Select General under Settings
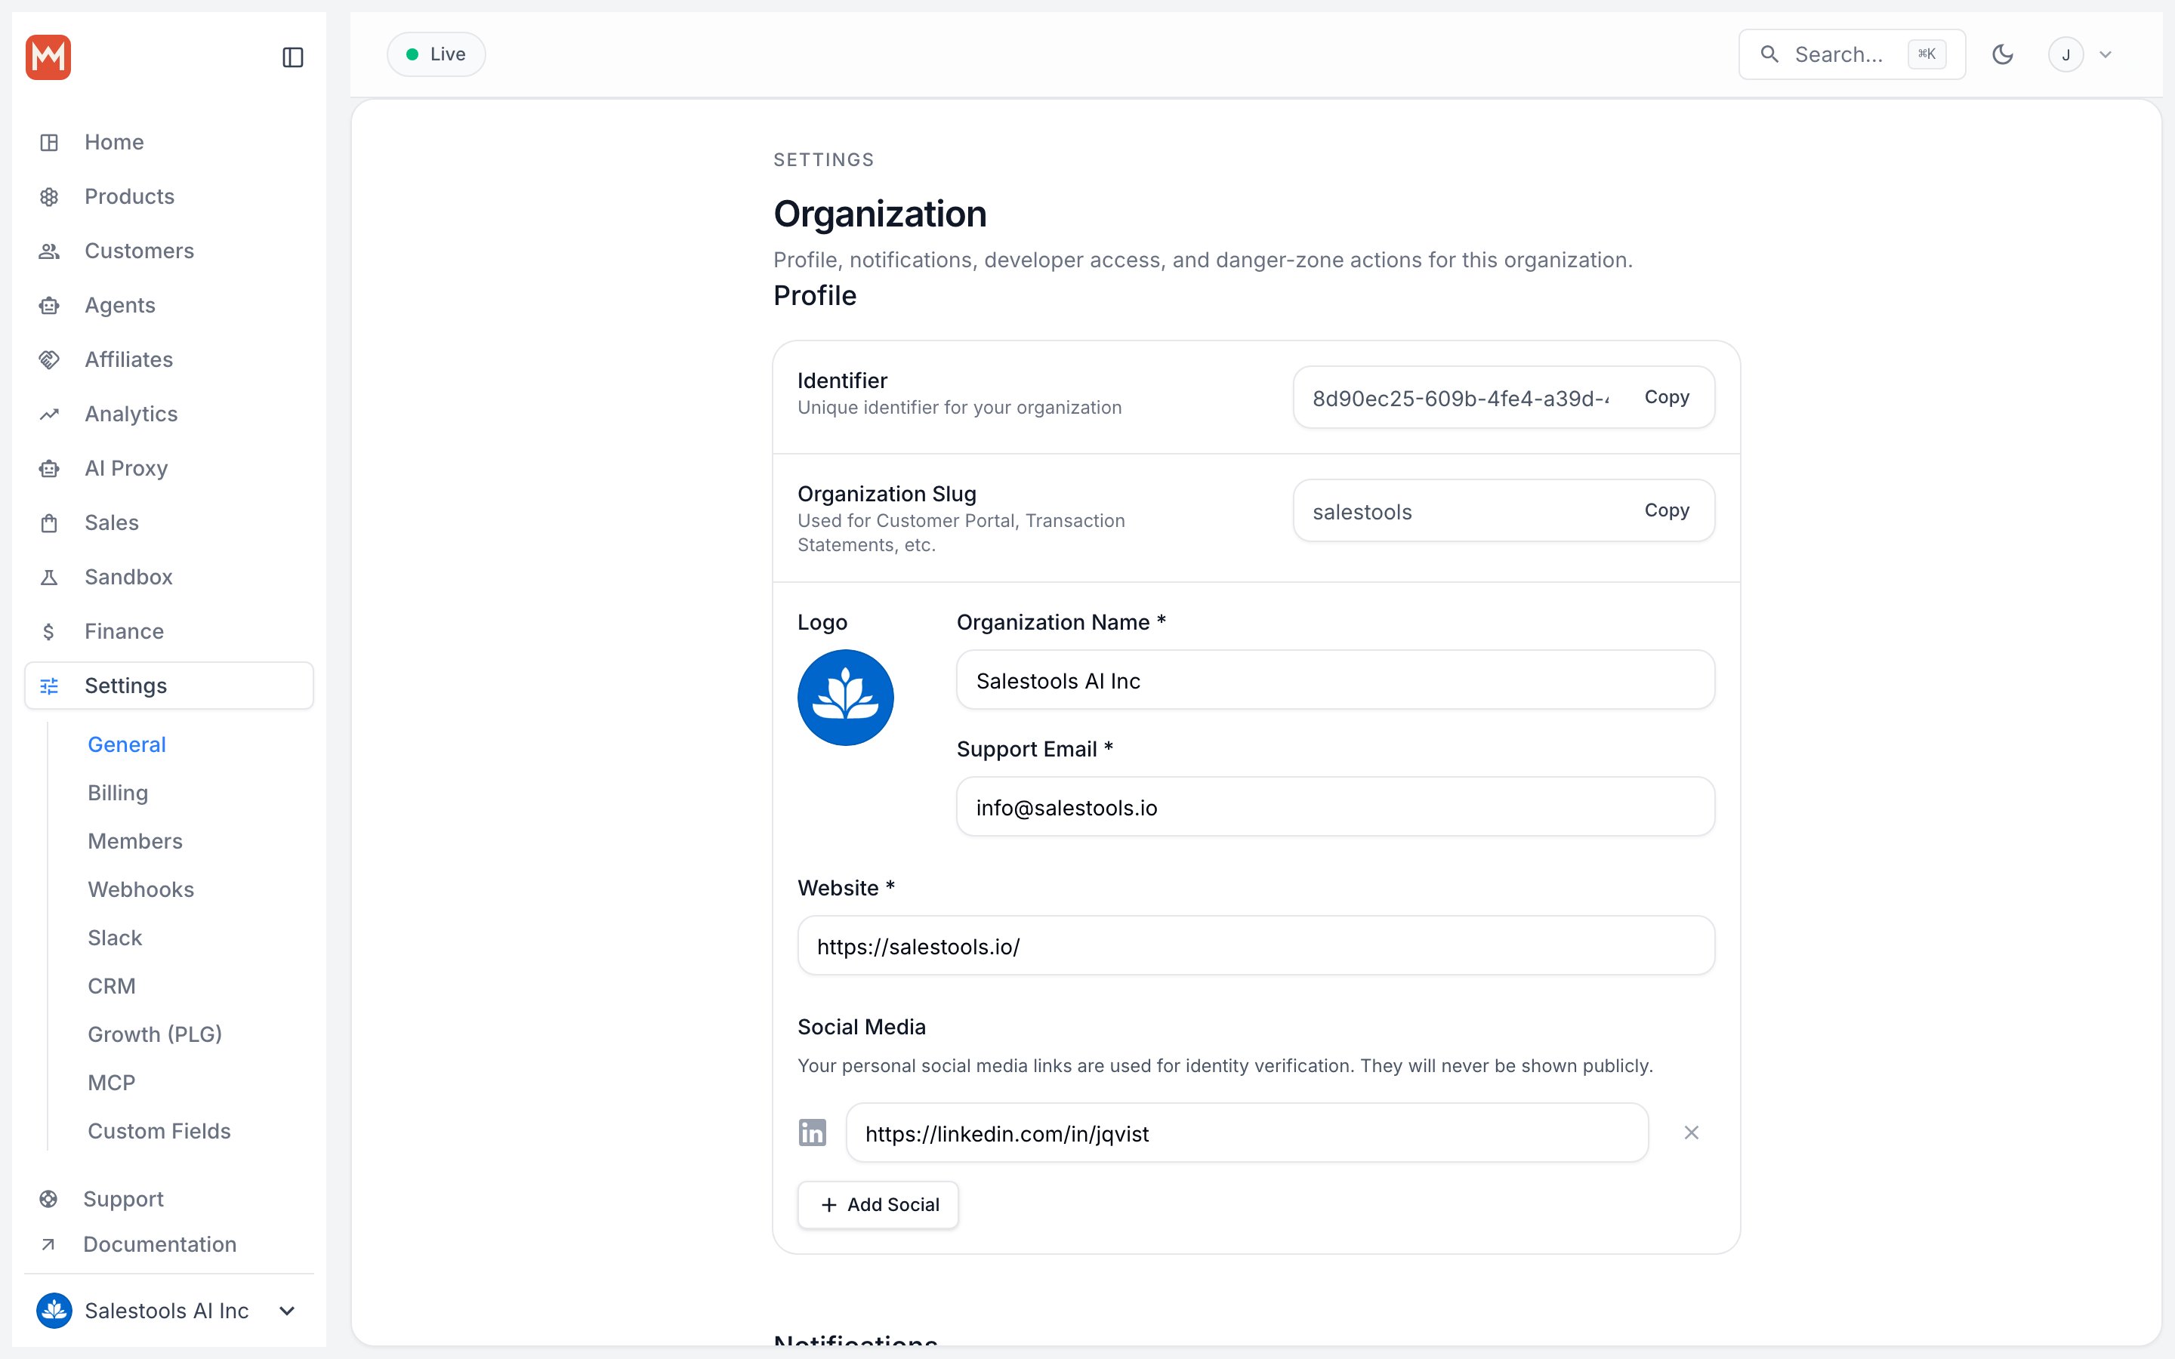Viewport: 2175px width, 1359px height. 127,745
